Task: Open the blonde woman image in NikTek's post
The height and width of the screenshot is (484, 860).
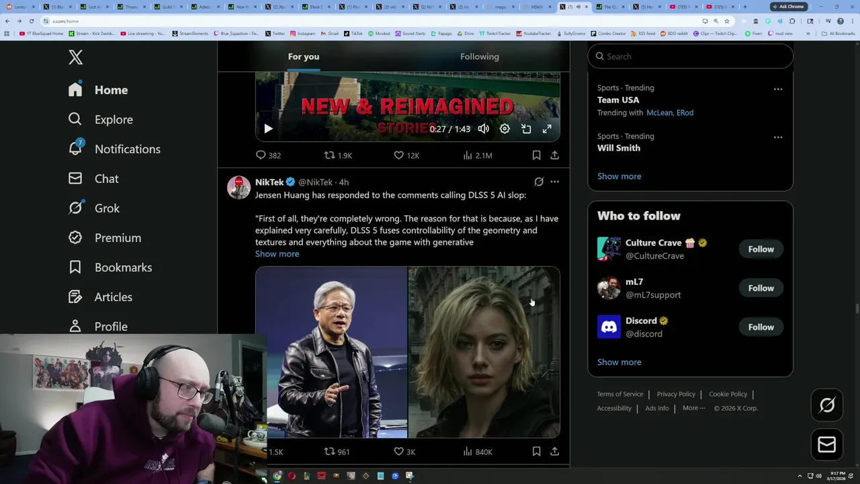Action: [484, 352]
